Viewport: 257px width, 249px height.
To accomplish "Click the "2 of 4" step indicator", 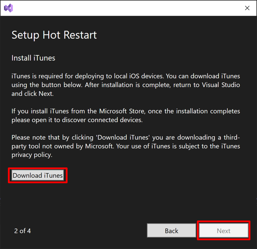I will (22, 231).
